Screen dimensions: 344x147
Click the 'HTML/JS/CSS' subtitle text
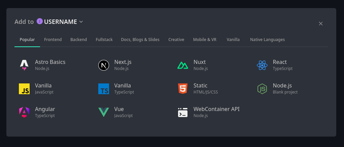(206, 92)
